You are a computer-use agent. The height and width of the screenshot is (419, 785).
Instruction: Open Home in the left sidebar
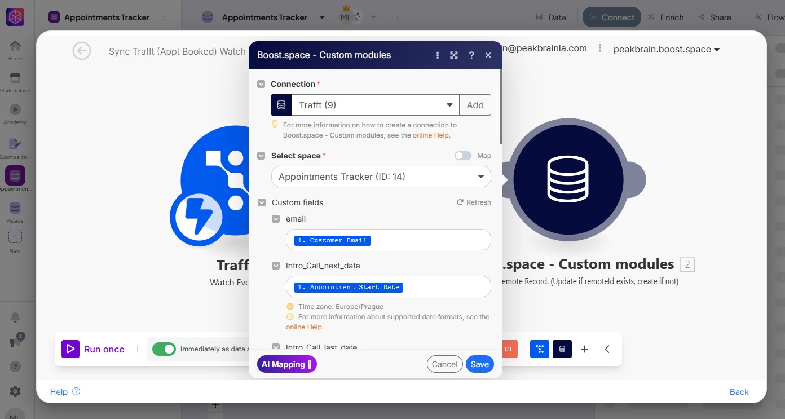15,50
